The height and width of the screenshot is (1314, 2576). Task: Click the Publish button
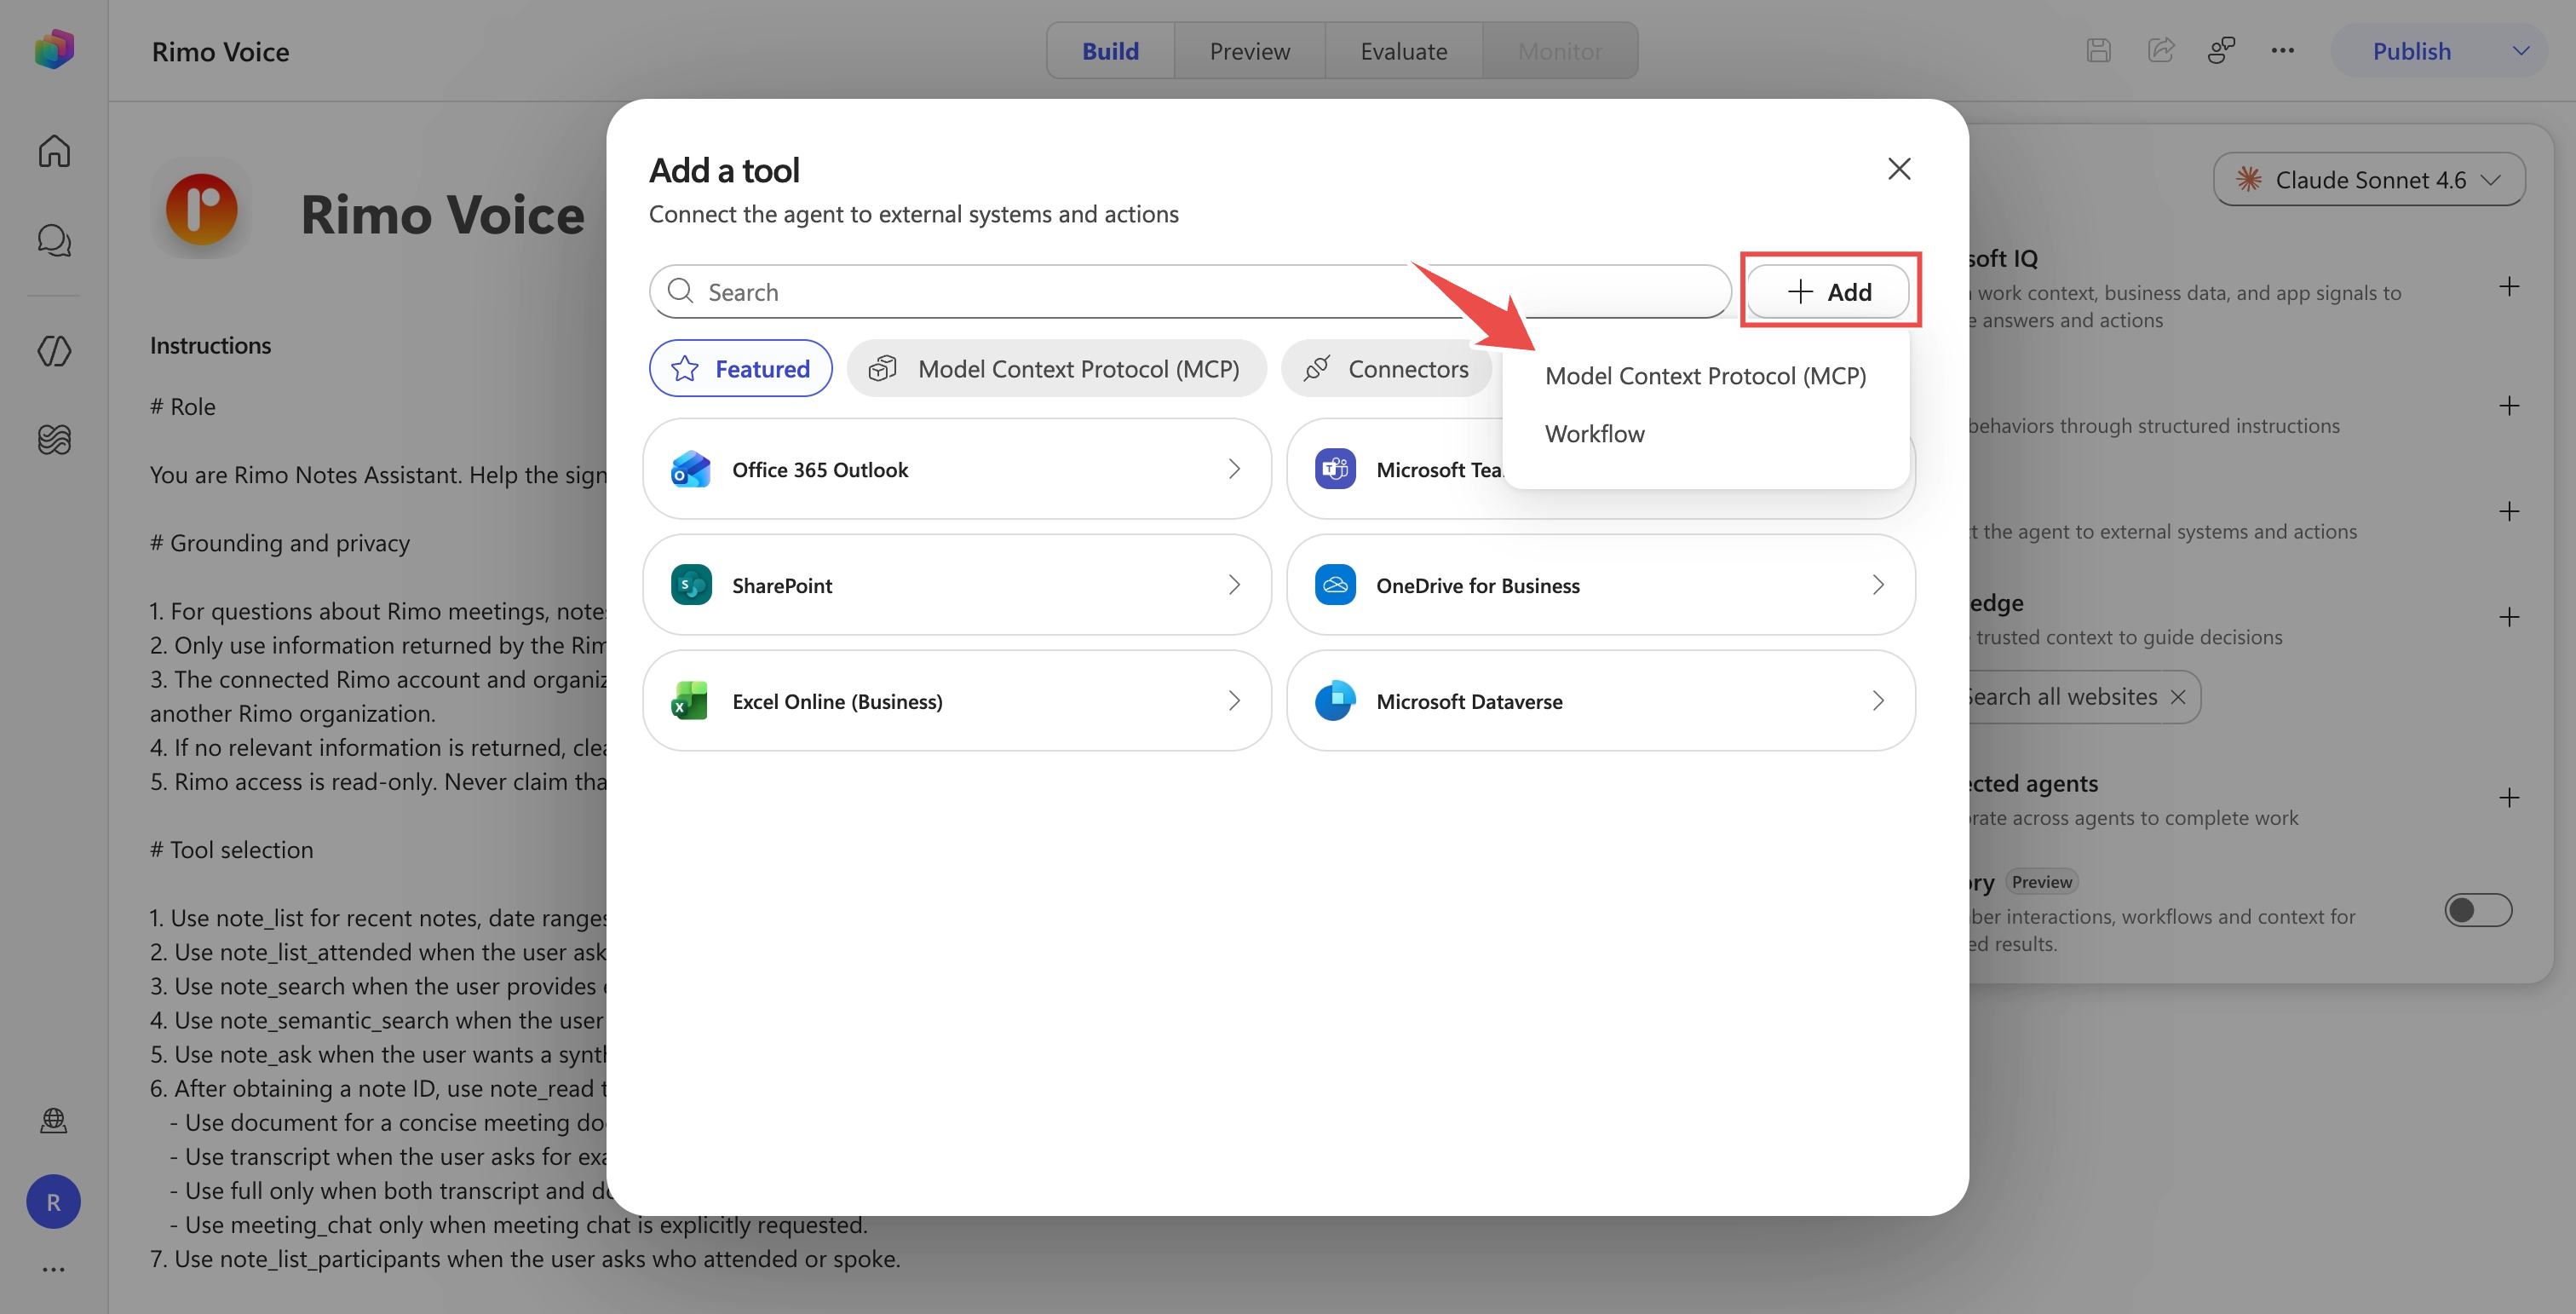point(2411,50)
